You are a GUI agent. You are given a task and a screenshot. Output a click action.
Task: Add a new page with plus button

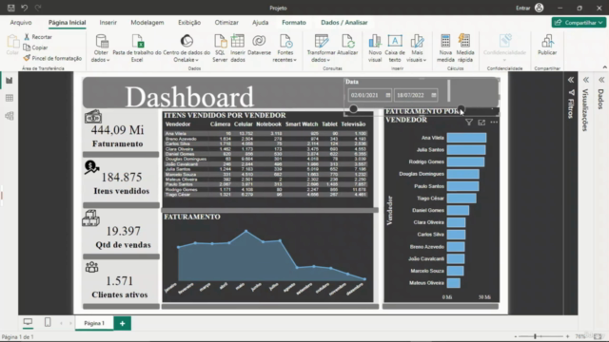pos(123,323)
